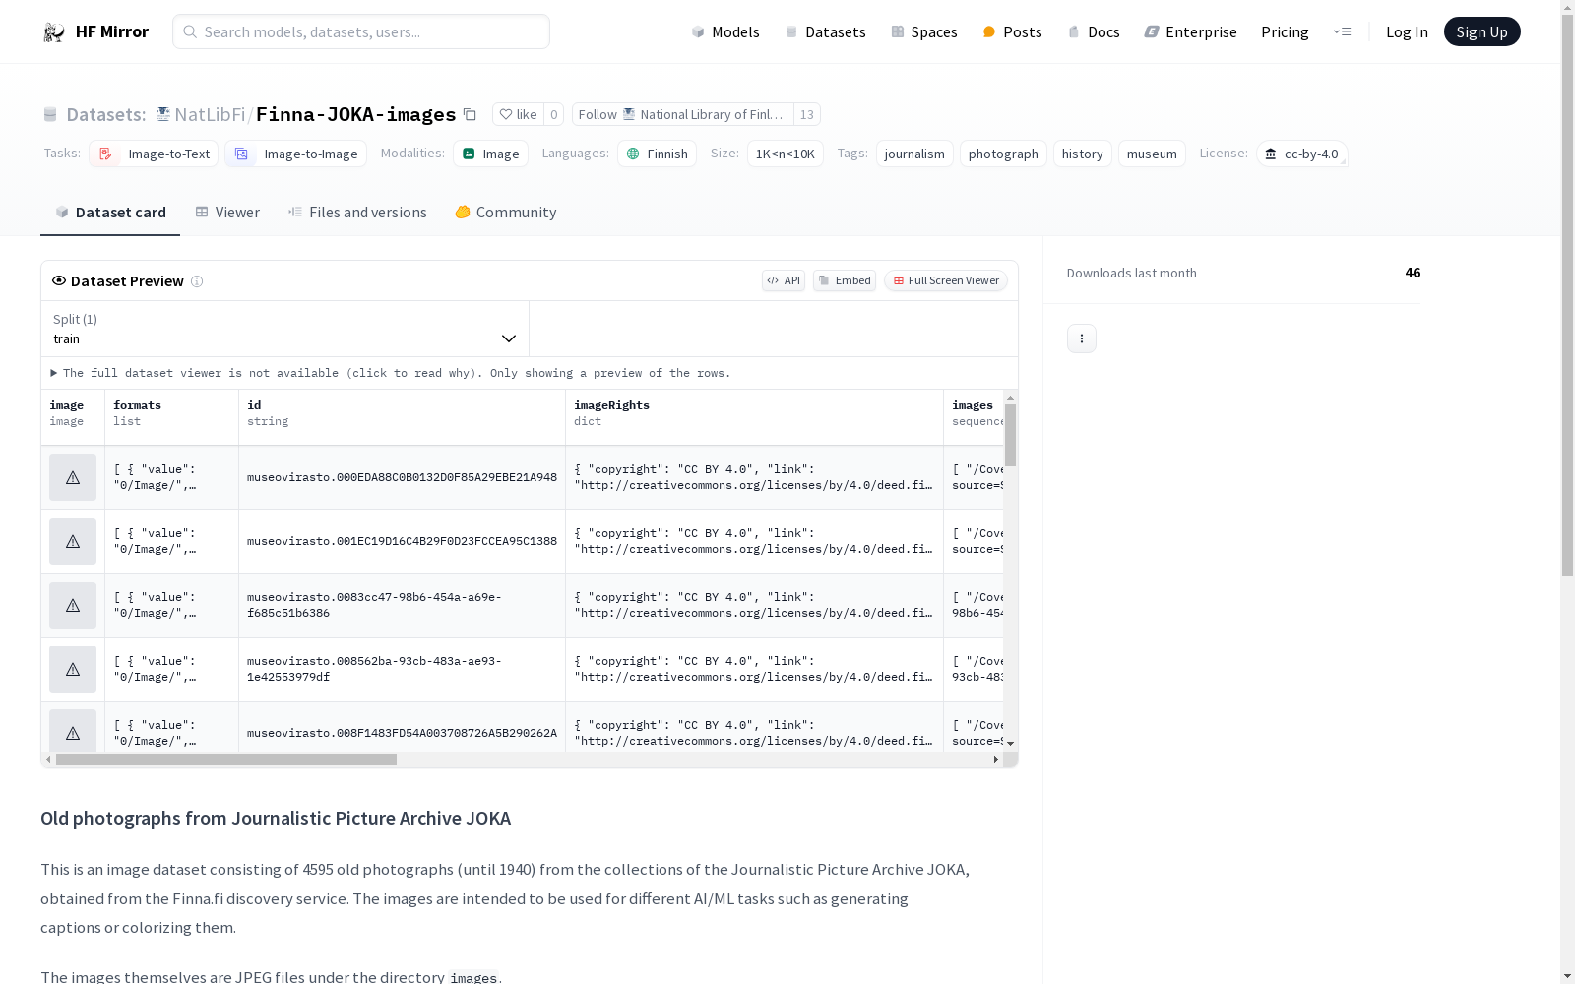This screenshot has height=984, width=1575.
Task: Switch to the Viewer tab
Action: [227, 212]
